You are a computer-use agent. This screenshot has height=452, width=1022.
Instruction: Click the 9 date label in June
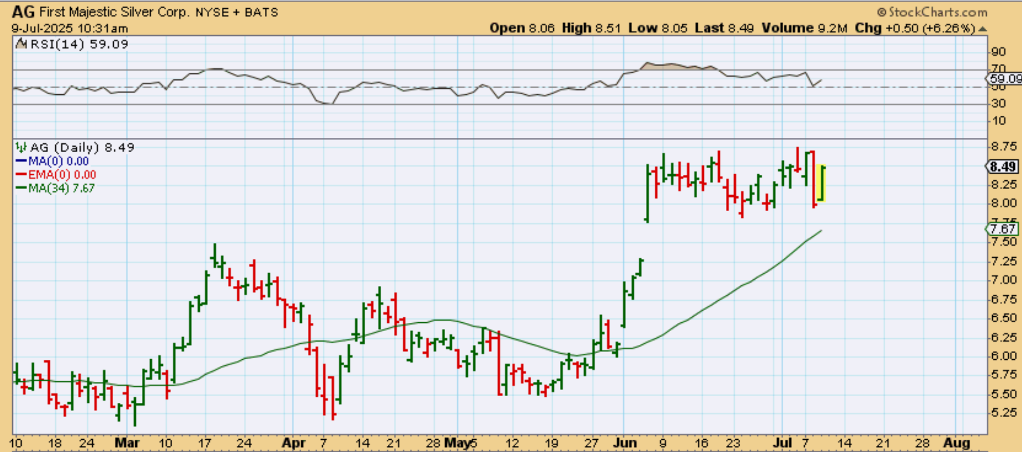click(x=663, y=443)
